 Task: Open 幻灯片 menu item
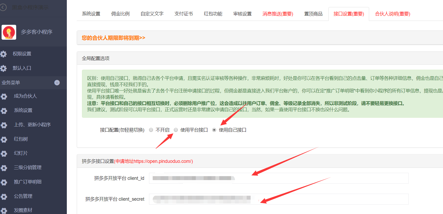click(x=21, y=153)
